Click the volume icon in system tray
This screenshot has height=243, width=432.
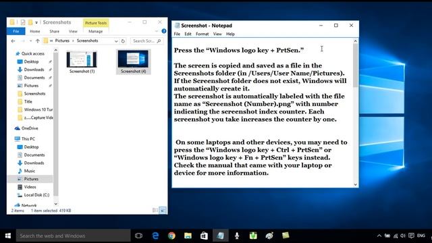point(403,236)
